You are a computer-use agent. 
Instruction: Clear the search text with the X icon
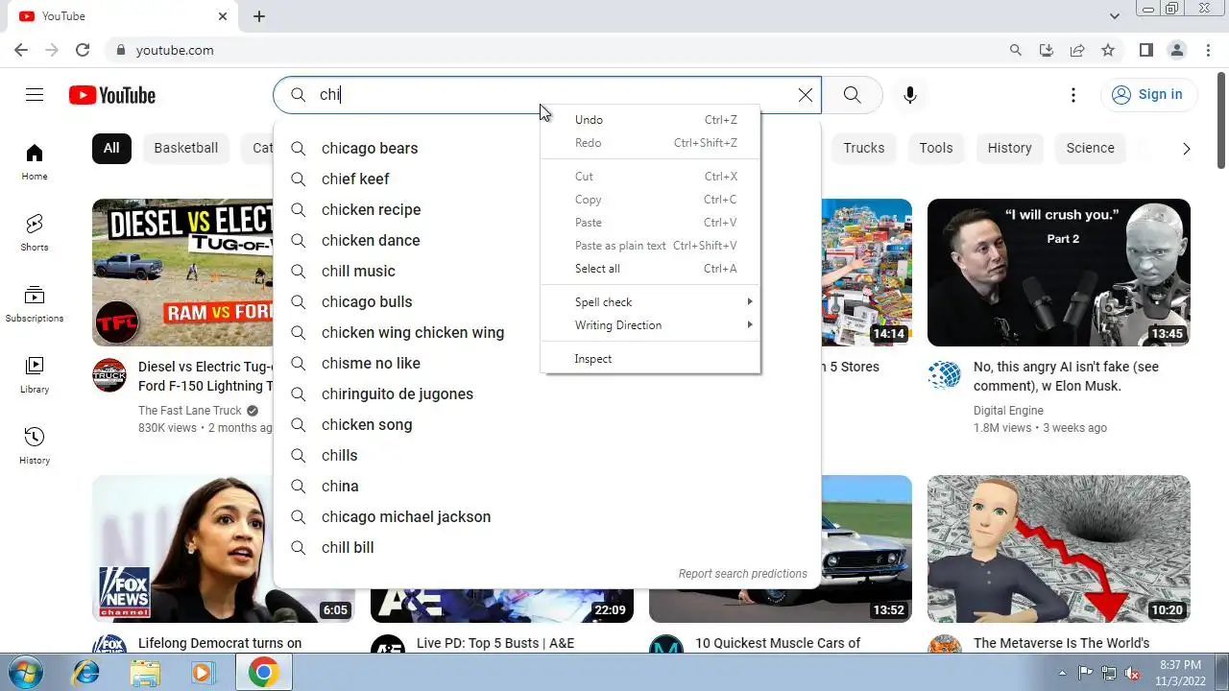click(x=806, y=95)
